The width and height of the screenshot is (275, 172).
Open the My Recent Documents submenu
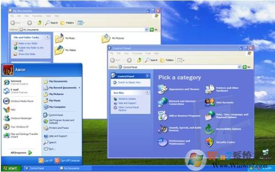click(x=62, y=88)
